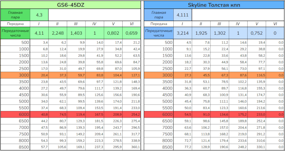285x151 pixels.
Task: Select the orange 3000 RPM label in GS6-45DZ
Action: tap(15, 75)
